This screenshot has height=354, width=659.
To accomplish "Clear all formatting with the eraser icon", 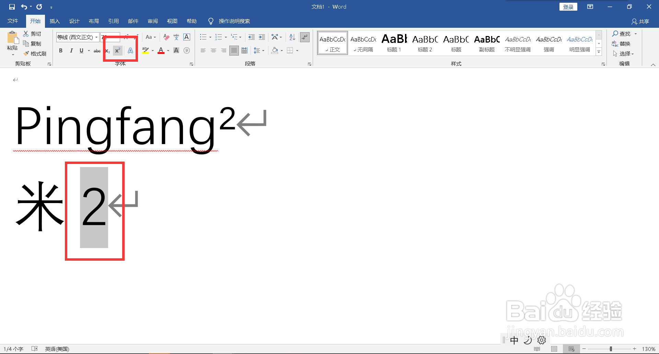I will tap(166, 37).
